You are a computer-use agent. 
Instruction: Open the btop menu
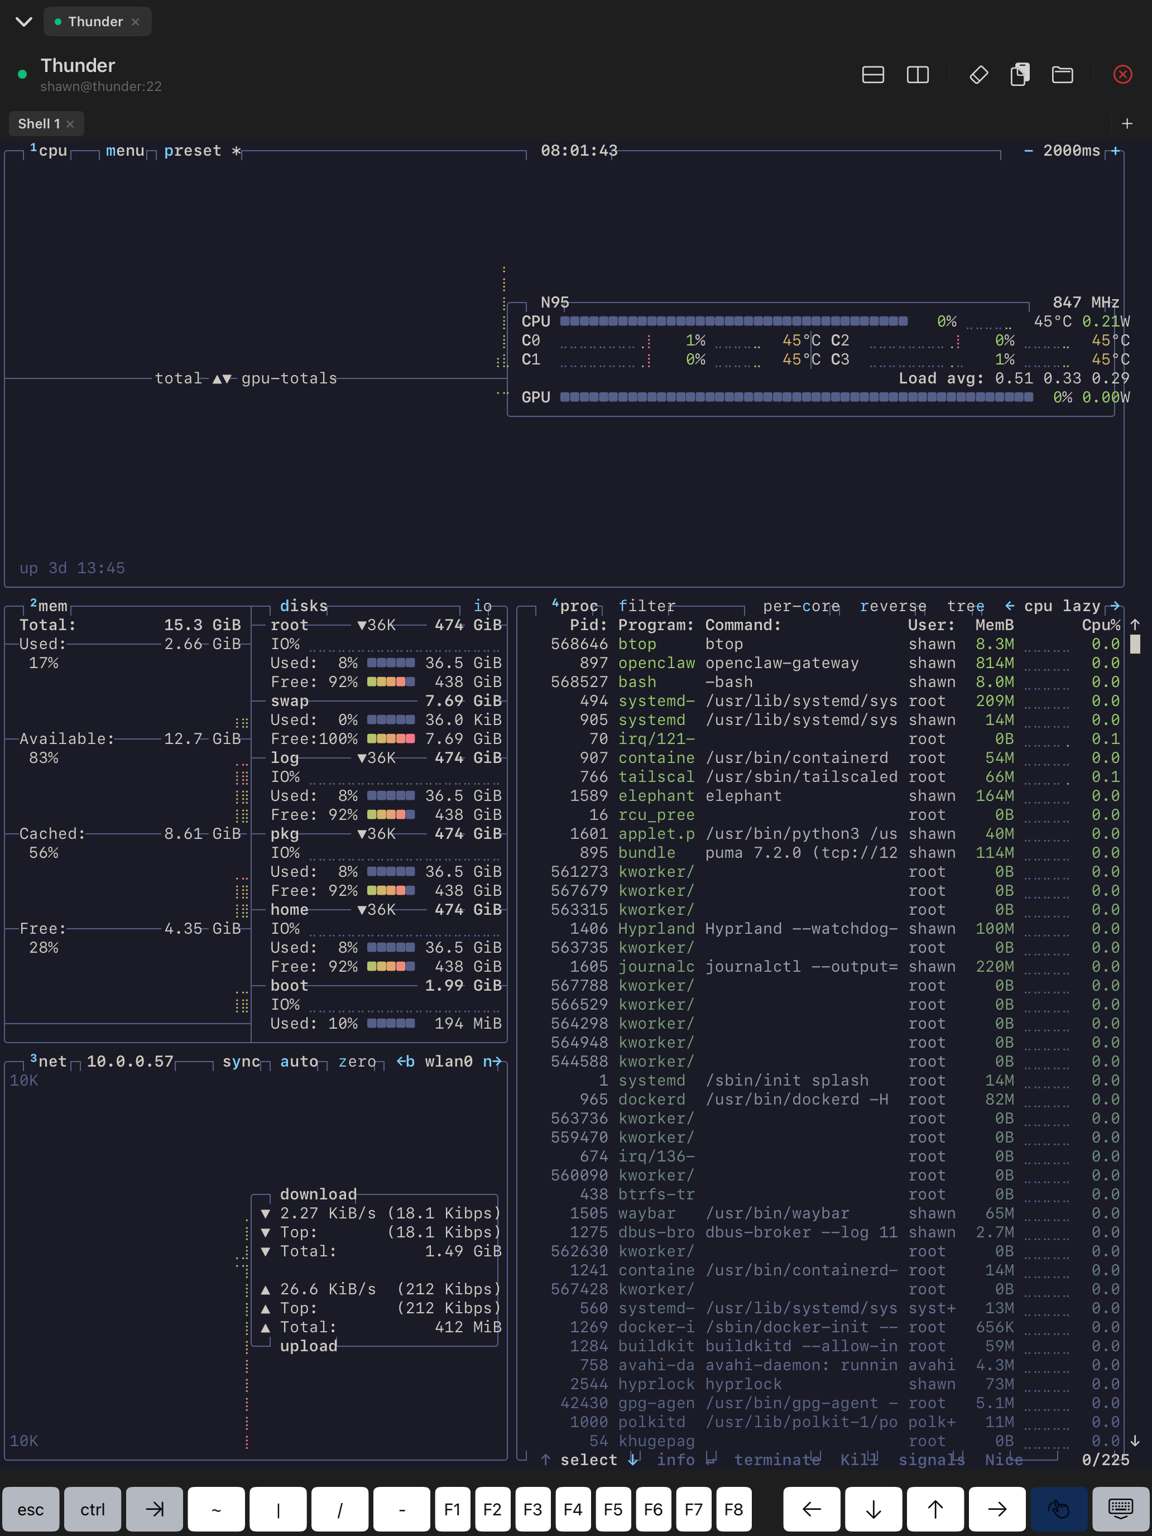[x=124, y=151]
